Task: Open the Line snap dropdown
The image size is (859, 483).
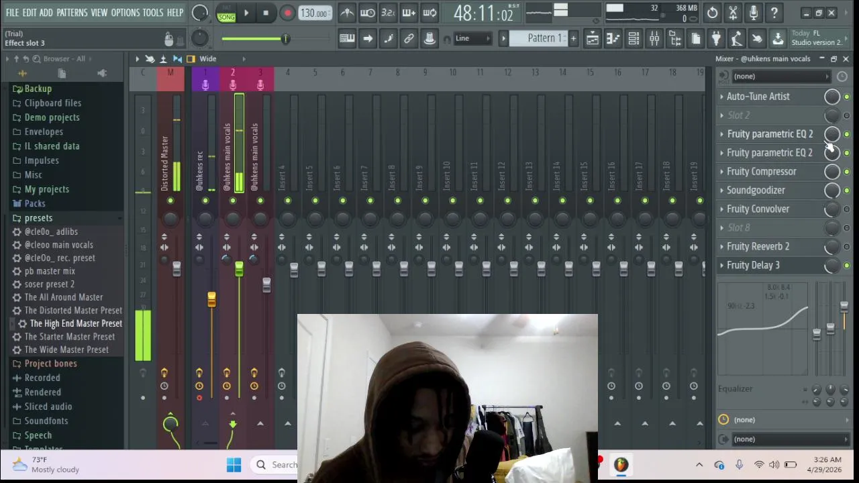Action: (473, 38)
